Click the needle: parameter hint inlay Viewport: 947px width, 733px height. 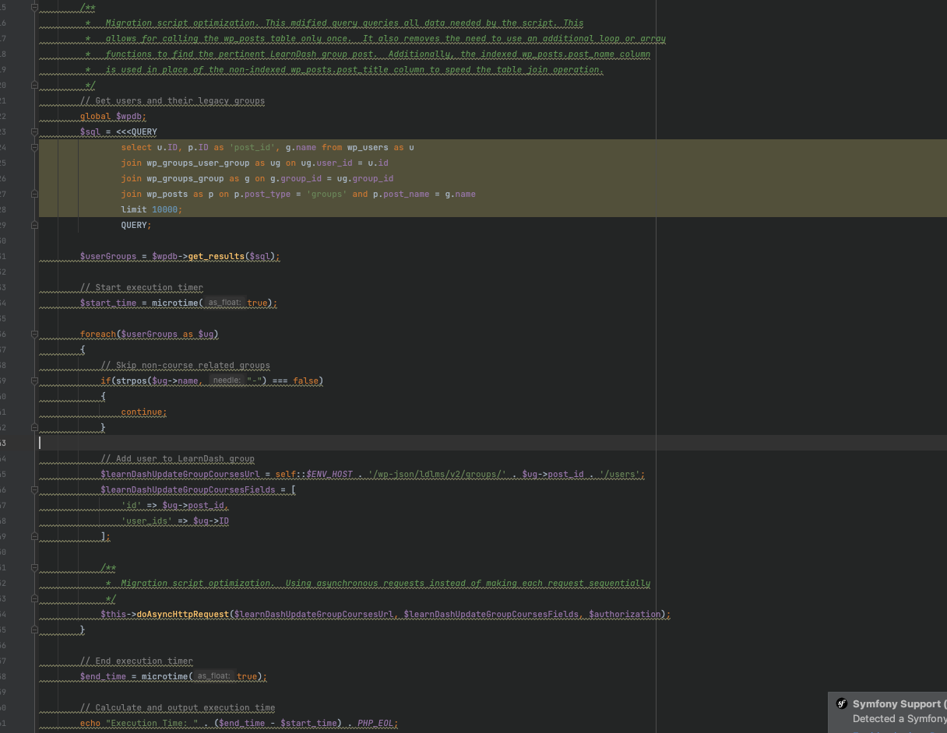[x=225, y=381]
